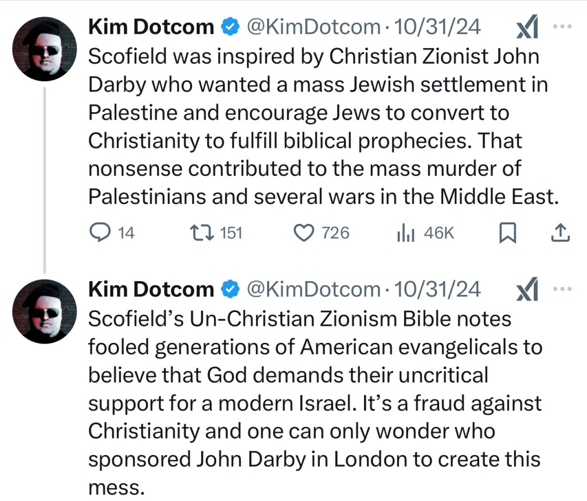The image size is (587, 501).
Task: Click Kim Dotcom name on second tweet
Action: 151,290
